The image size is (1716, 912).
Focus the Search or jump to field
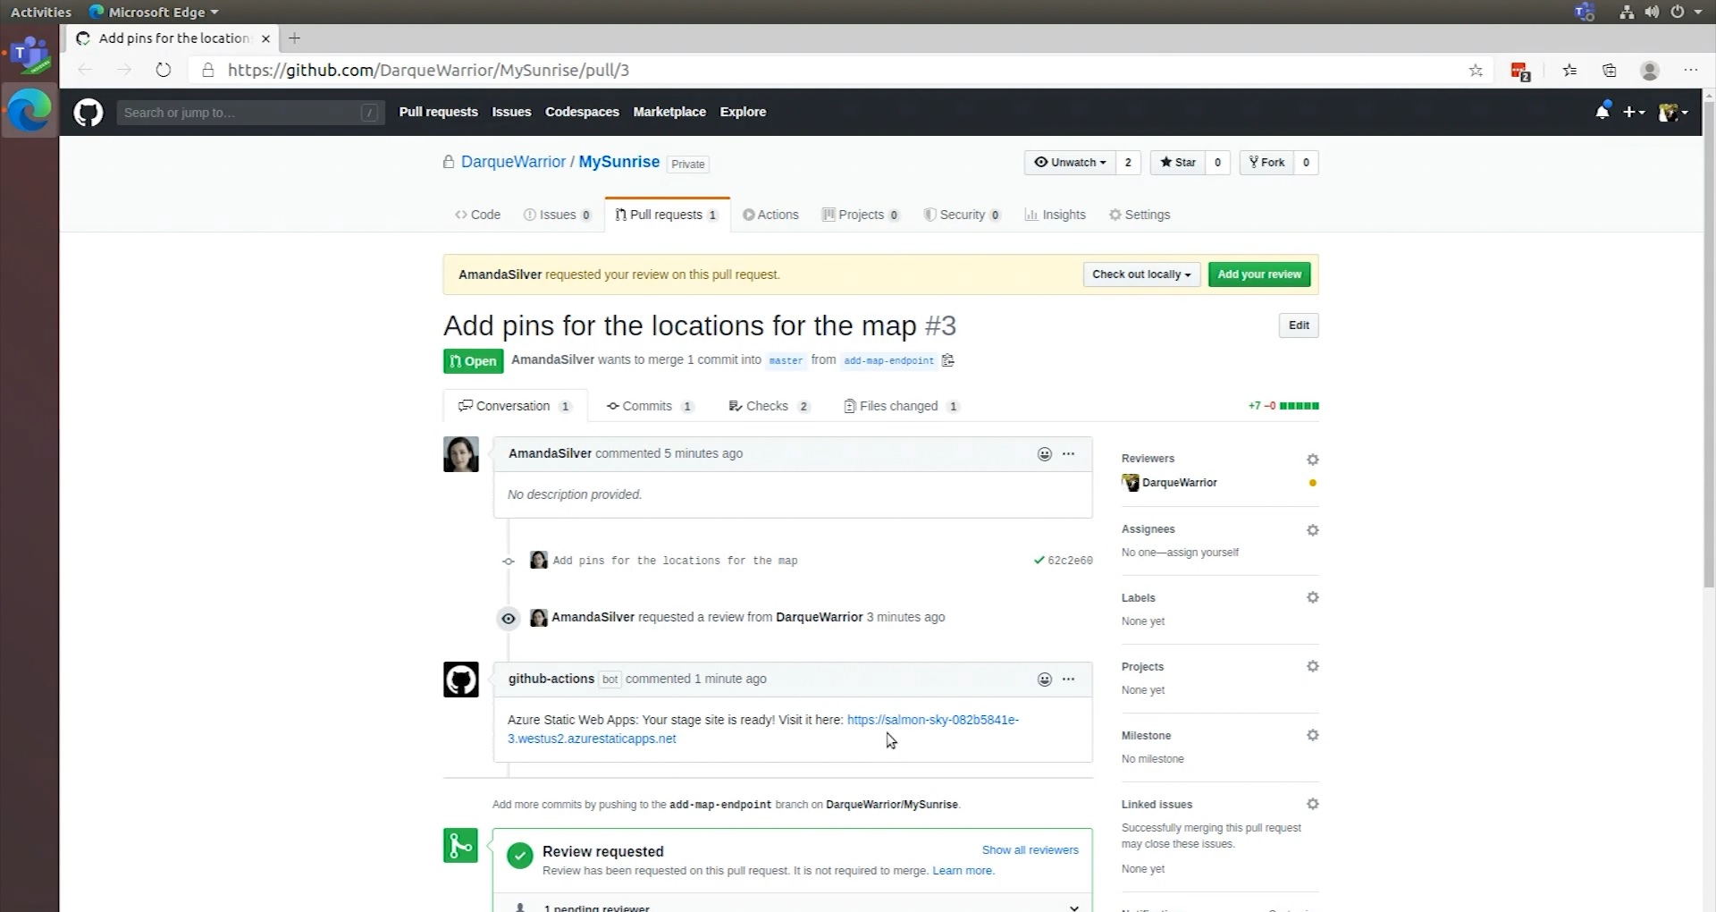pos(241,113)
